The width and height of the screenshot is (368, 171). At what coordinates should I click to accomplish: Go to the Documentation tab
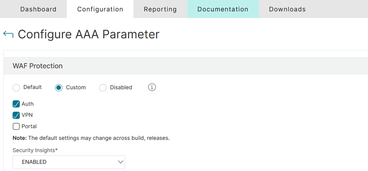223,9
